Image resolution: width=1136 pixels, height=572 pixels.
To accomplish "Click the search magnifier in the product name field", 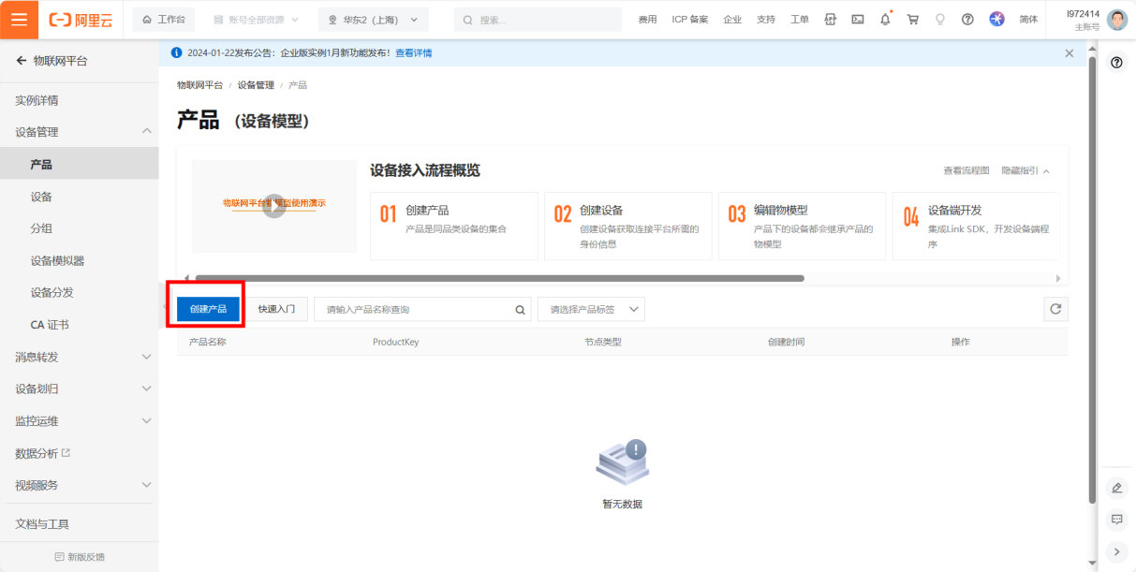I will coord(520,310).
